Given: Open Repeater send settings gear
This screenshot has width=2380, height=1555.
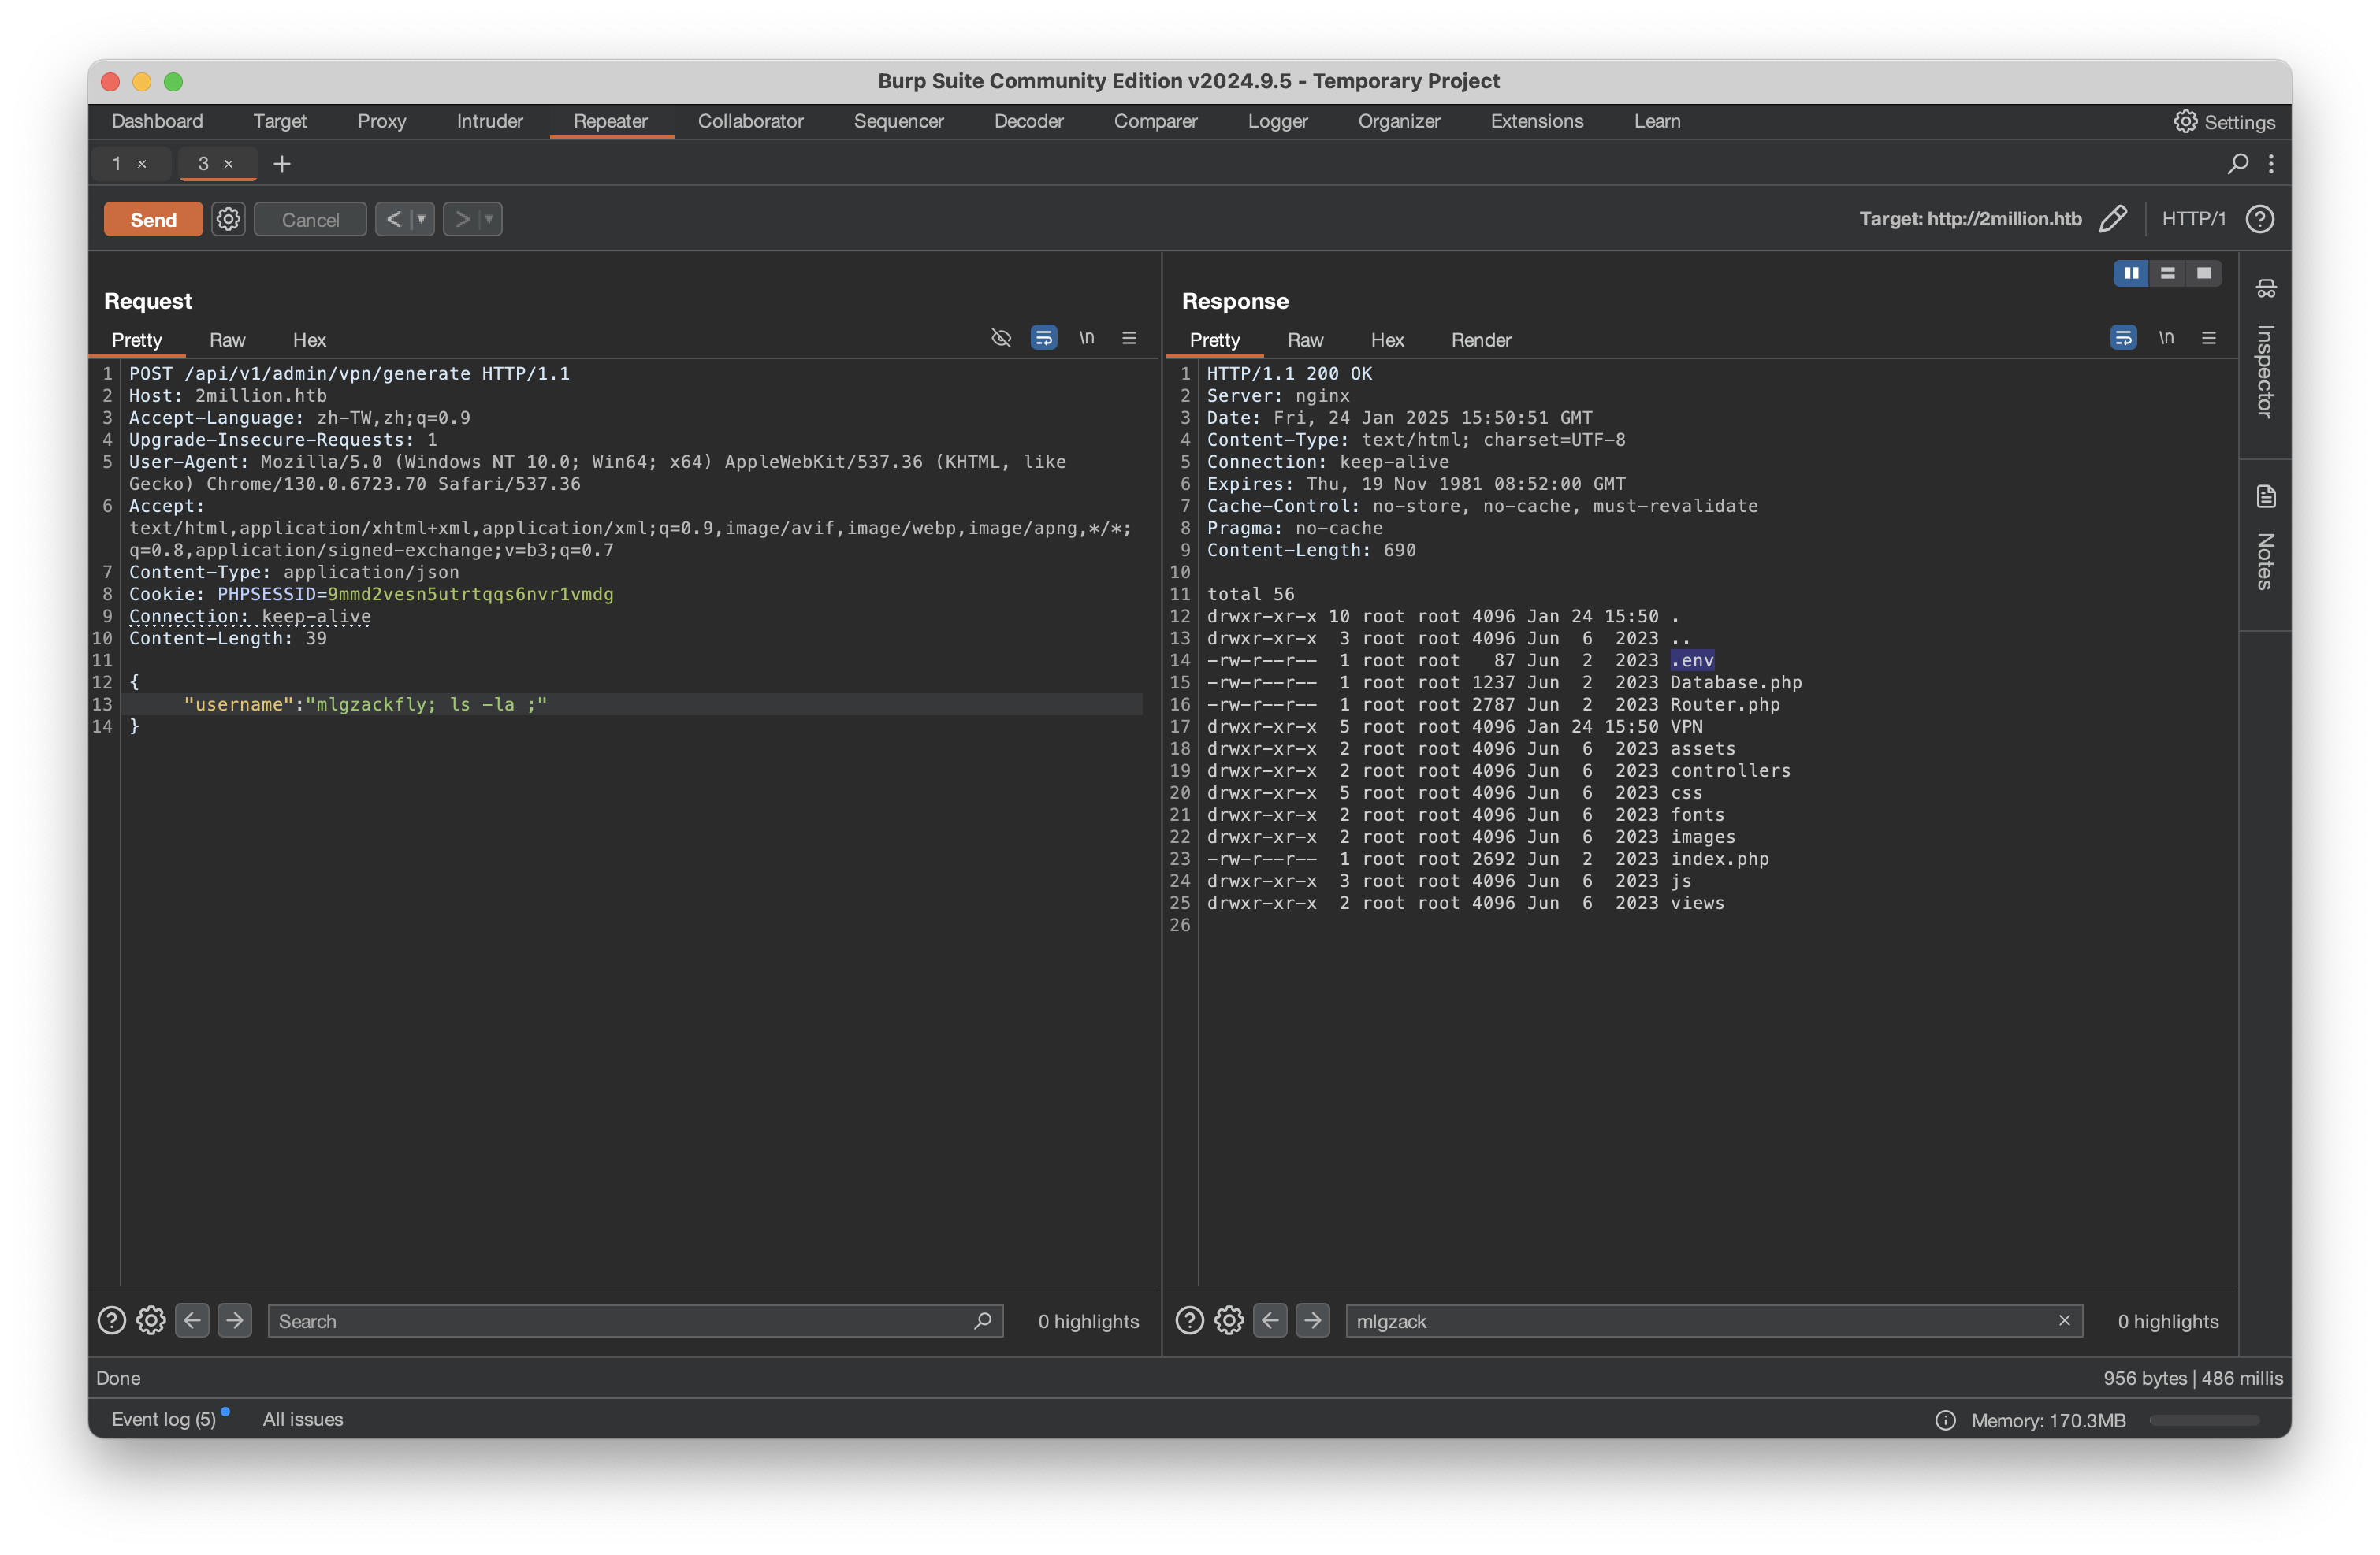Looking at the screenshot, I should pos(228,220).
